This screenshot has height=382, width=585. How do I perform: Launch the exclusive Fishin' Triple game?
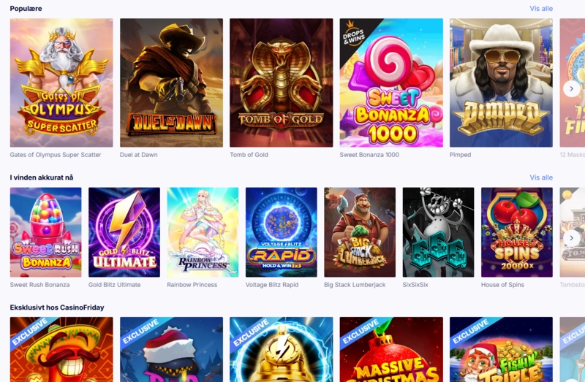tap(501, 350)
